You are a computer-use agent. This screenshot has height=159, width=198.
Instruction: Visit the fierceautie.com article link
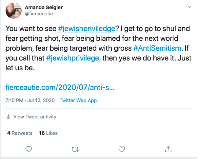60,88
